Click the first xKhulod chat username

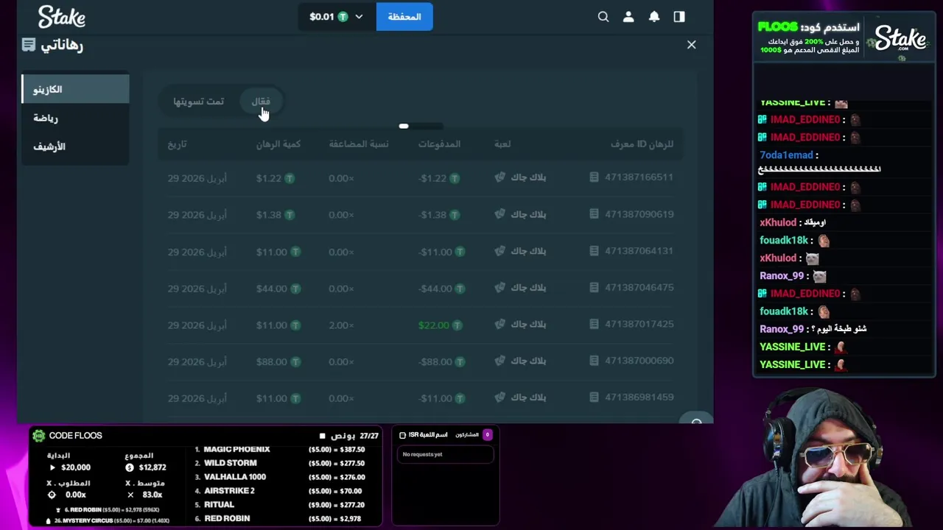pyautogui.click(x=778, y=222)
